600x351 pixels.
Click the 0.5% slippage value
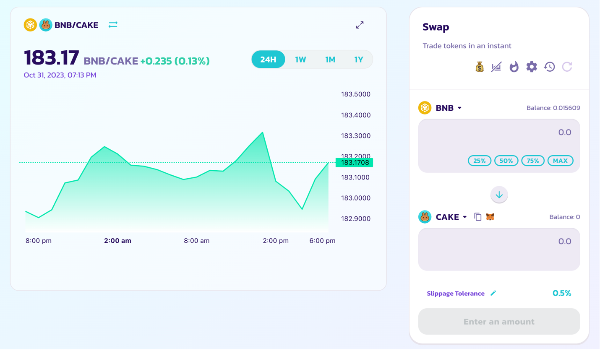(562, 293)
